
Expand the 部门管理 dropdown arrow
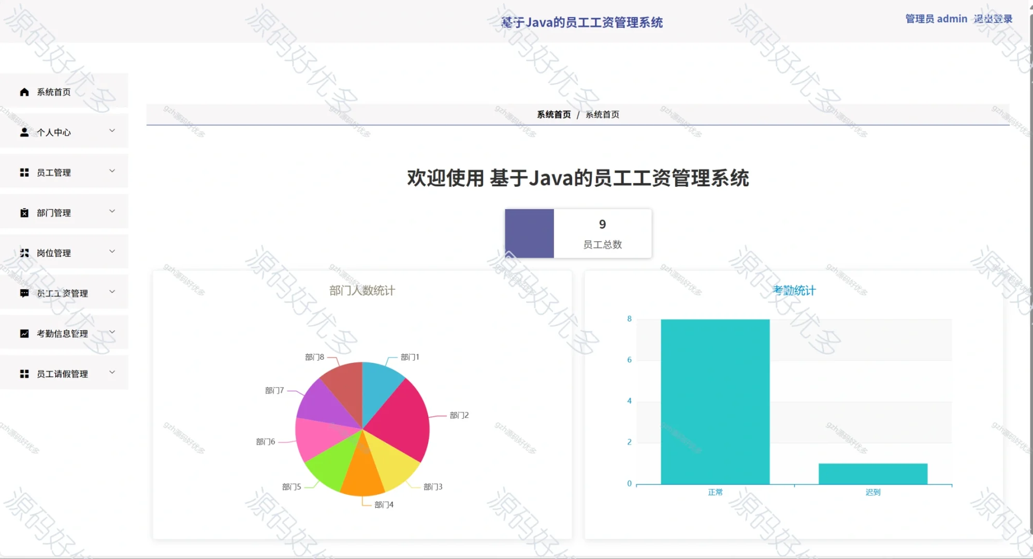pos(111,211)
